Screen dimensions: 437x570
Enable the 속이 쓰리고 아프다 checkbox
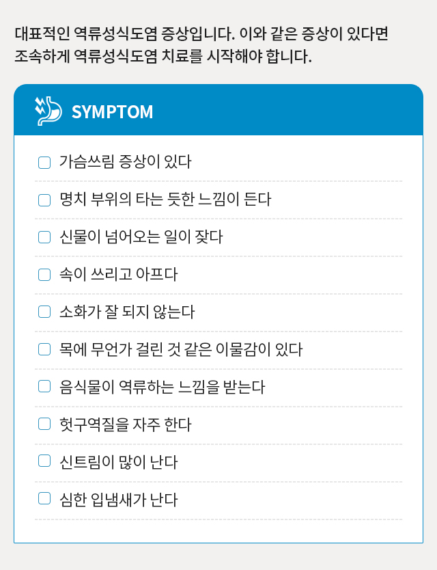(44, 275)
